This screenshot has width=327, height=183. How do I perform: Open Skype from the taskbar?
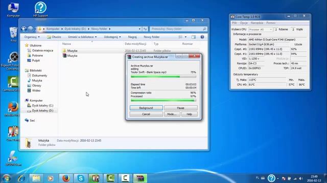[x=81, y=178]
